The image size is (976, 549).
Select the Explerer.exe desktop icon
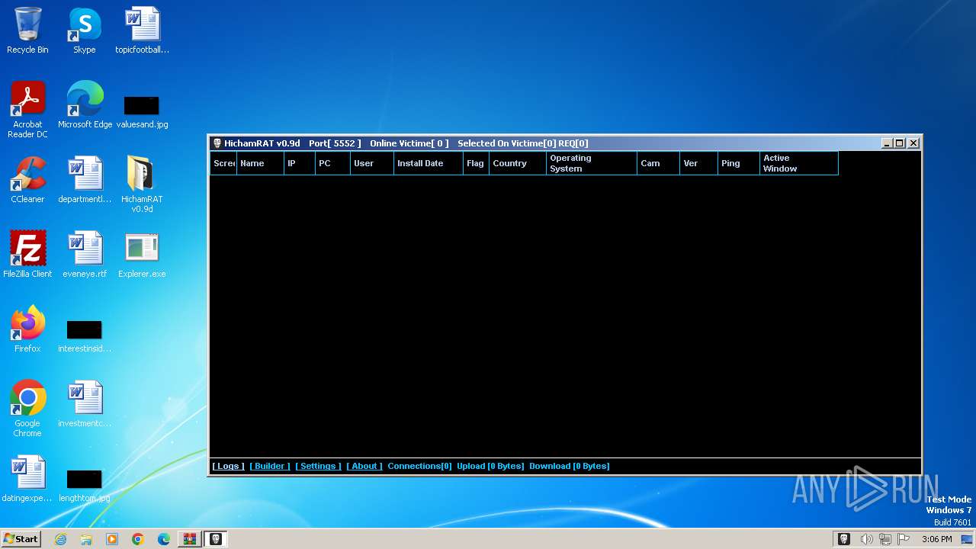(142, 255)
